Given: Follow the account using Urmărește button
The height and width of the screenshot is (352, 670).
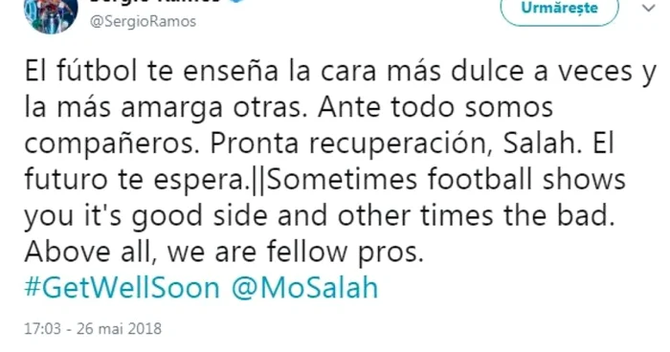Looking at the screenshot, I should (x=559, y=10).
